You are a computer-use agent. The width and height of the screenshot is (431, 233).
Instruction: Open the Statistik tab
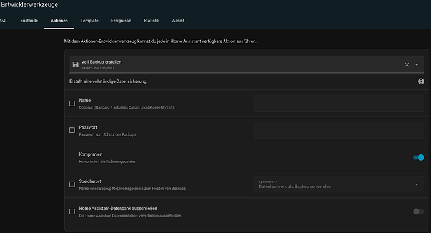(x=151, y=21)
